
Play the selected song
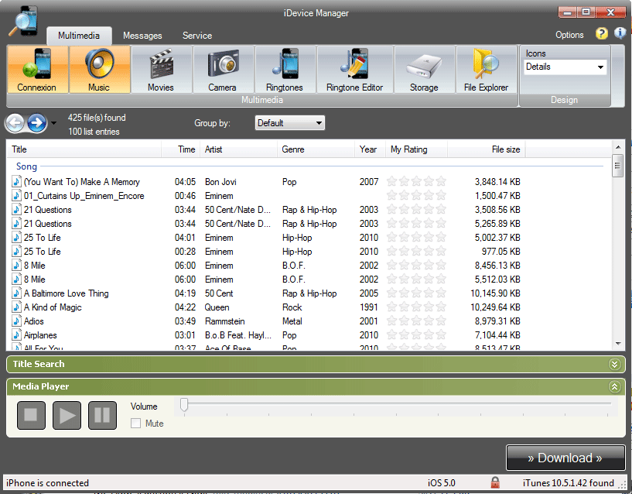click(67, 415)
